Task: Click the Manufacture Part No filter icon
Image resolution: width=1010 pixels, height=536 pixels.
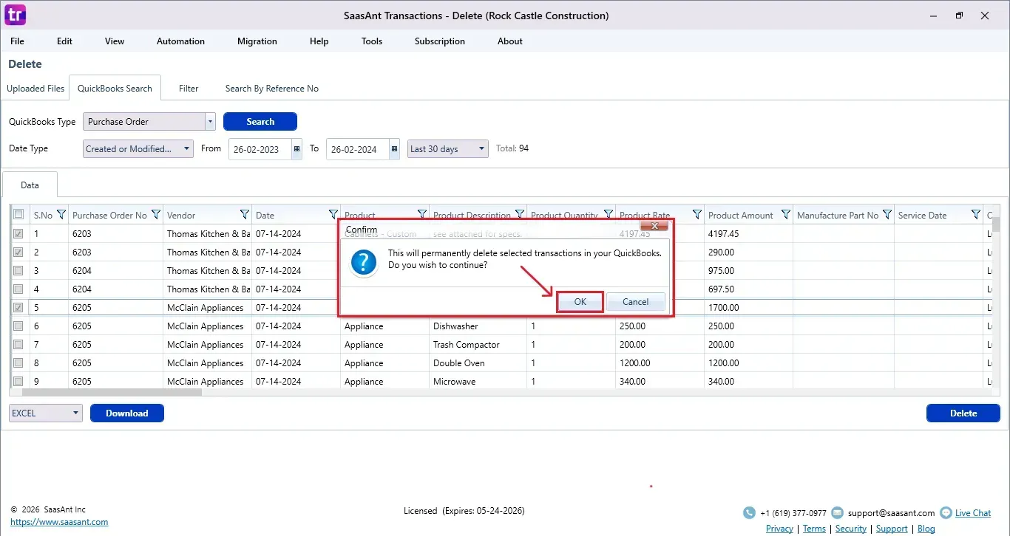Action: click(x=887, y=215)
